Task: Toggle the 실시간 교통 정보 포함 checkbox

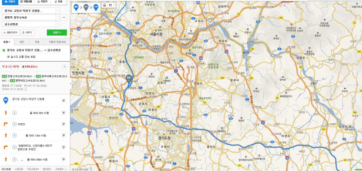Action: coord(8,57)
